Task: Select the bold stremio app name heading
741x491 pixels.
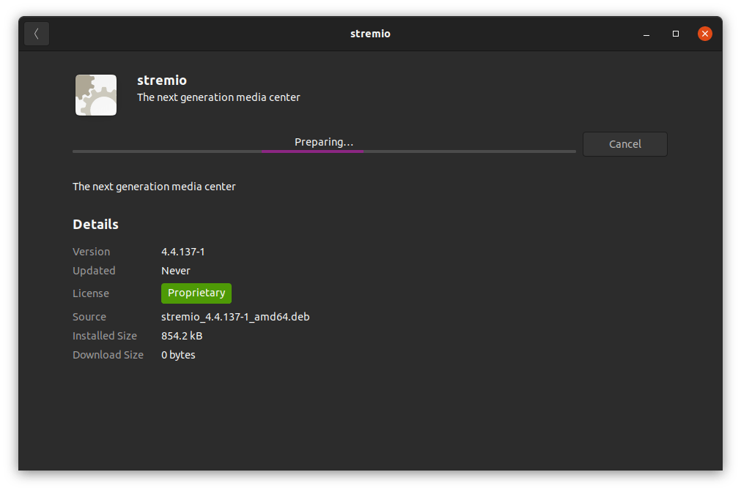Action: coord(162,80)
